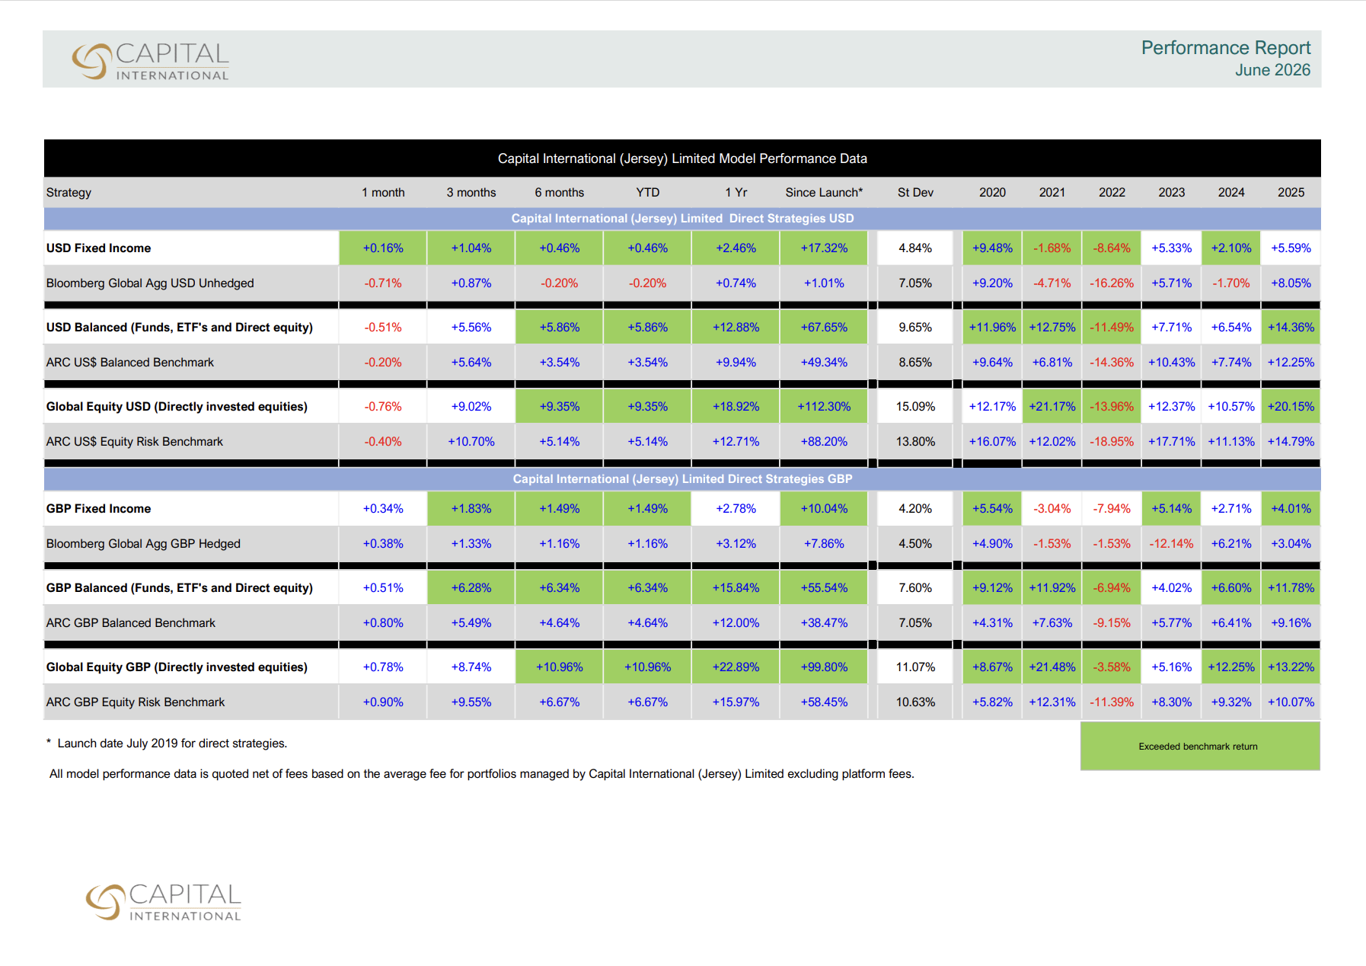Click the '6 months' column header
The width and height of the screenshot is (1366, 966).
tap(560, 193)
